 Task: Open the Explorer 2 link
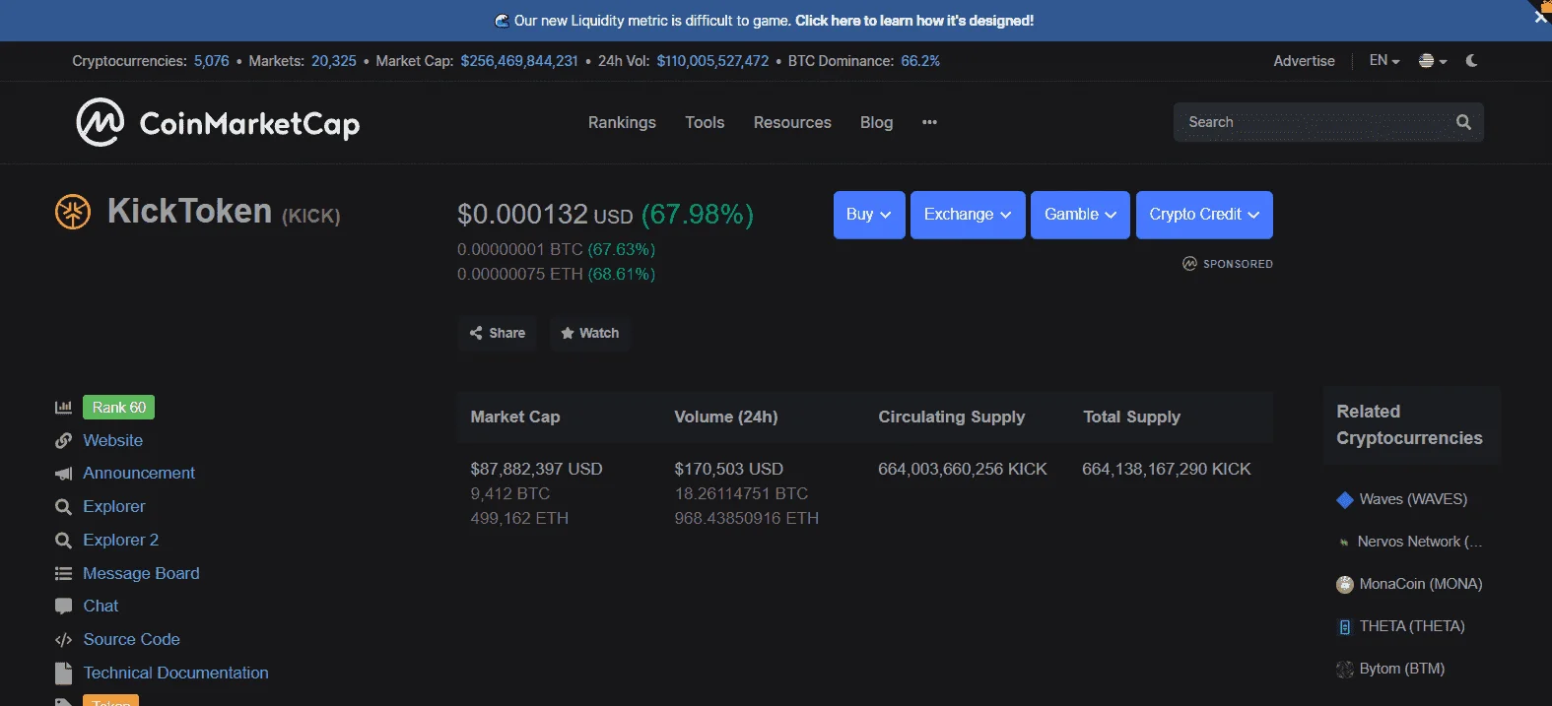121,541
